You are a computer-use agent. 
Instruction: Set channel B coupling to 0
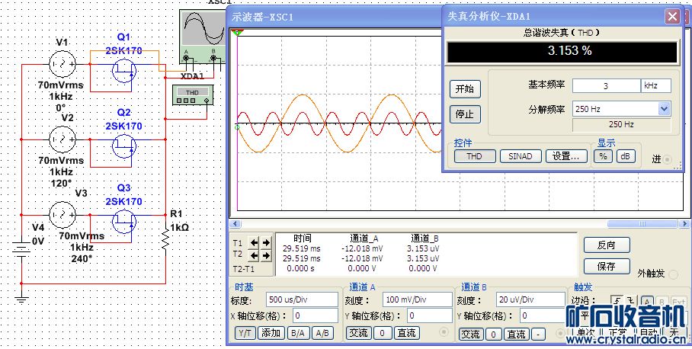click(x=494, y=335)
